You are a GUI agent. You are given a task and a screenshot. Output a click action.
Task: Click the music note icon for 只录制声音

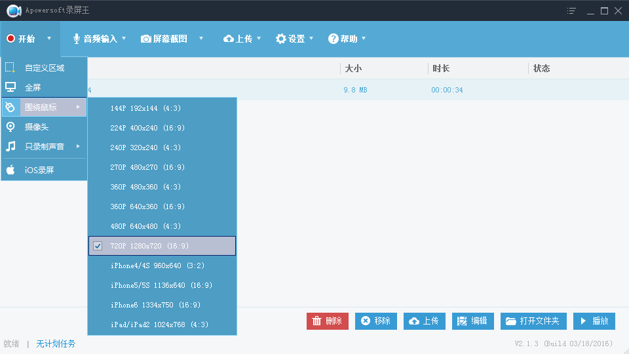[x=10, y=146]
